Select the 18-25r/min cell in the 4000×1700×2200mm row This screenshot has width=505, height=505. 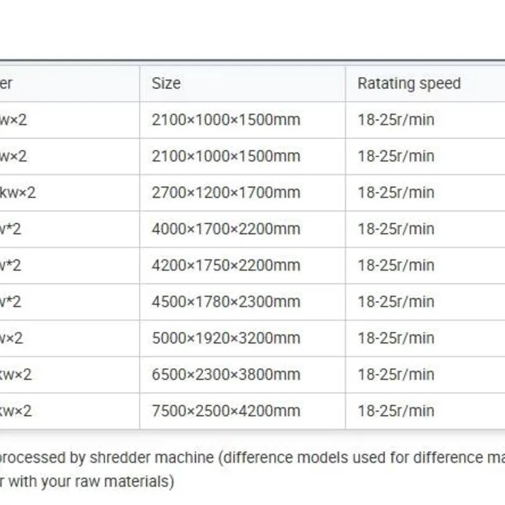pos(396,229)
